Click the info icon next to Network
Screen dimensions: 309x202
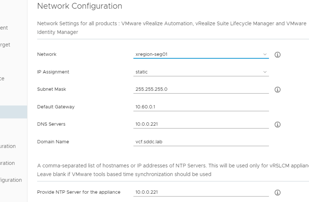point(277,55)
